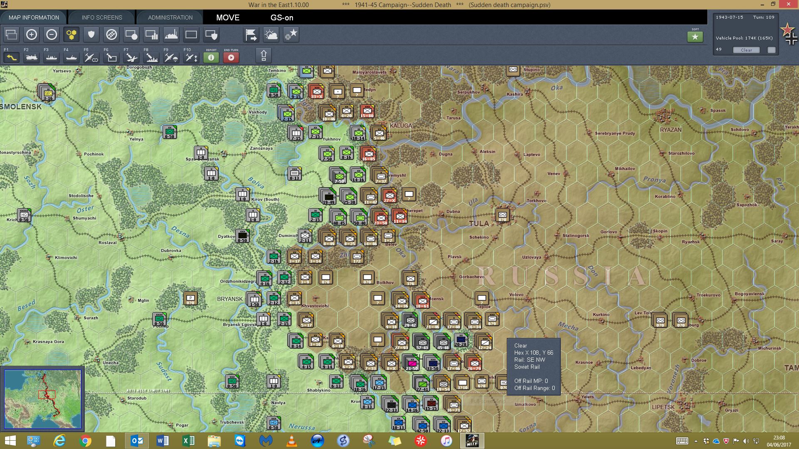Click the F7 ground bombing mode
799x449 pixels.
click(x=131, y=57)
